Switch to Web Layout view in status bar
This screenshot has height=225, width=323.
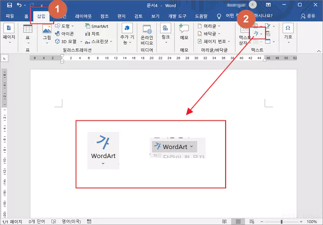252,222
